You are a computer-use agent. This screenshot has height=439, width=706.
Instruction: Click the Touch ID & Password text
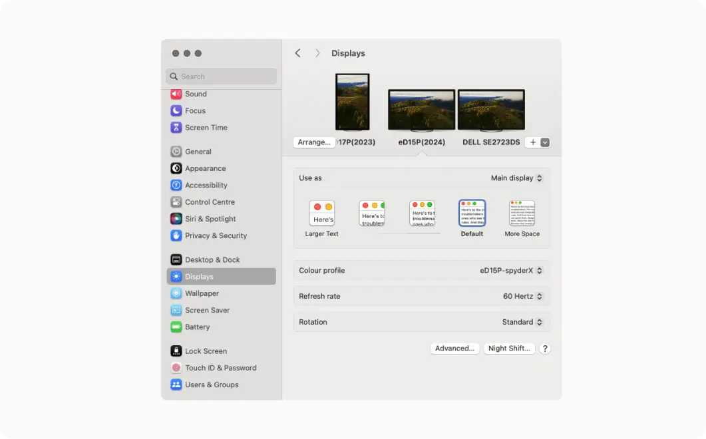pyautogui.click(x=221, y=368)
